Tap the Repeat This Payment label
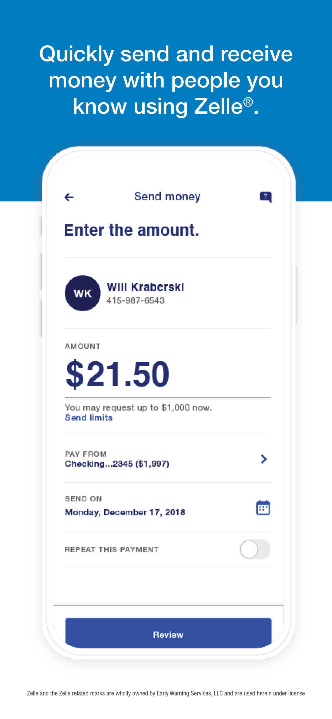The image size is (332, 719). pyautogui.click(x=111, y=550)
